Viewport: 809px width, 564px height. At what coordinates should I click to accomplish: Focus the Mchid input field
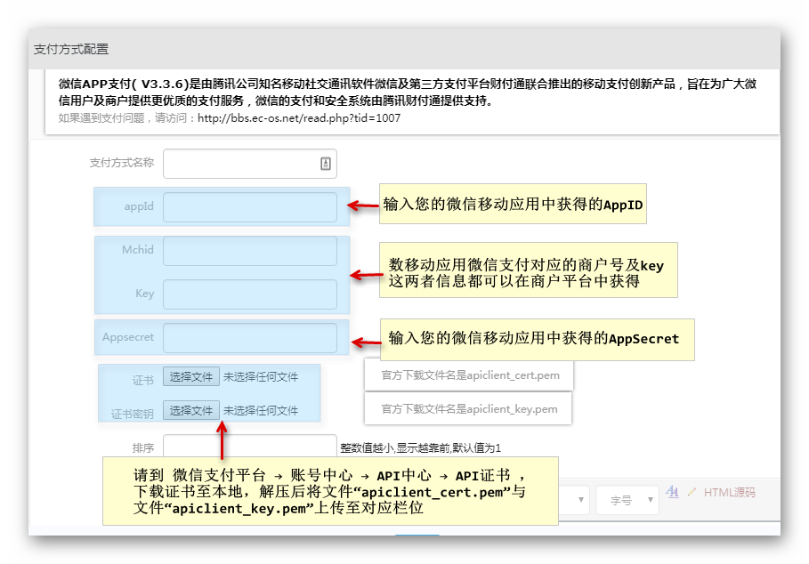coord(250,251)
